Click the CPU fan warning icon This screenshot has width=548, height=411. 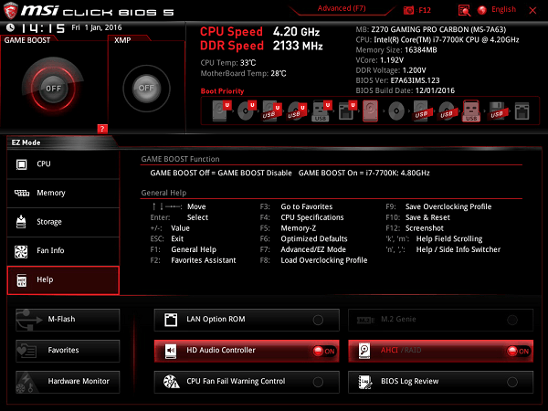[172, 382]
